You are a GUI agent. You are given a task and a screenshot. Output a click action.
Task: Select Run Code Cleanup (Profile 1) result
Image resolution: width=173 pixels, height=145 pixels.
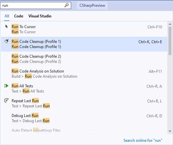pos(84,44)
